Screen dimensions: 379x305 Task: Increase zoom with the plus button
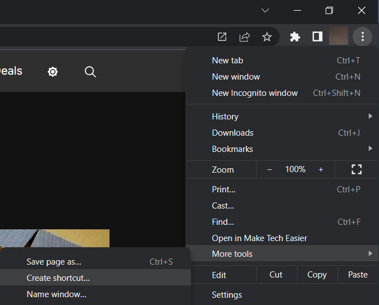click(x=321, y=169)
